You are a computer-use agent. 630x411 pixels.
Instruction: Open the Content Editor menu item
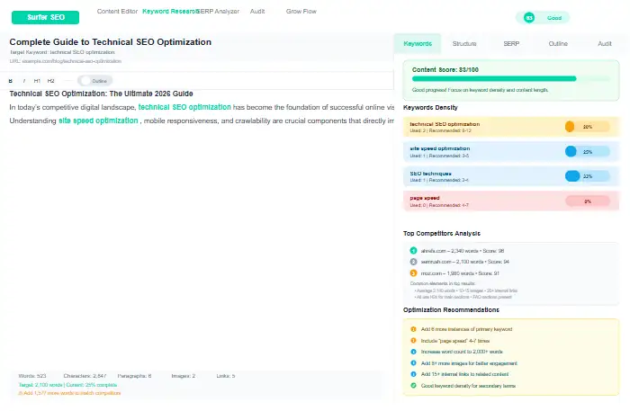point(117,11)
